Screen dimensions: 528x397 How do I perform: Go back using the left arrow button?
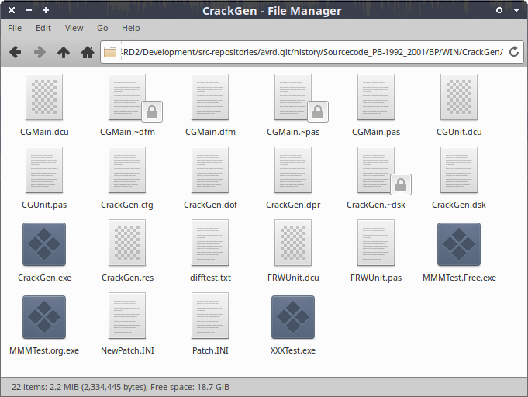tap(15, 53)
